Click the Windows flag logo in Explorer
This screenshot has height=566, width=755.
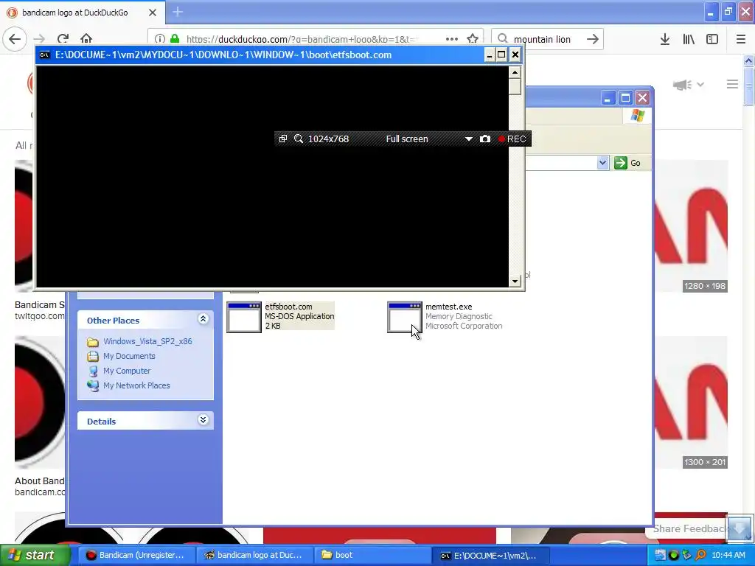point(638,116)
